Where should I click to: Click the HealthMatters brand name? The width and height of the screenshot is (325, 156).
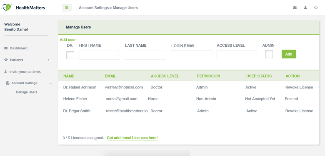[30, 8]
